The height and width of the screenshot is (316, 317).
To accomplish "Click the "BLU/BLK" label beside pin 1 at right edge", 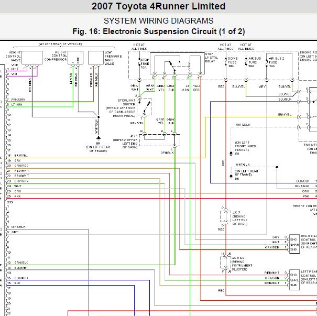I will point(303,181).
